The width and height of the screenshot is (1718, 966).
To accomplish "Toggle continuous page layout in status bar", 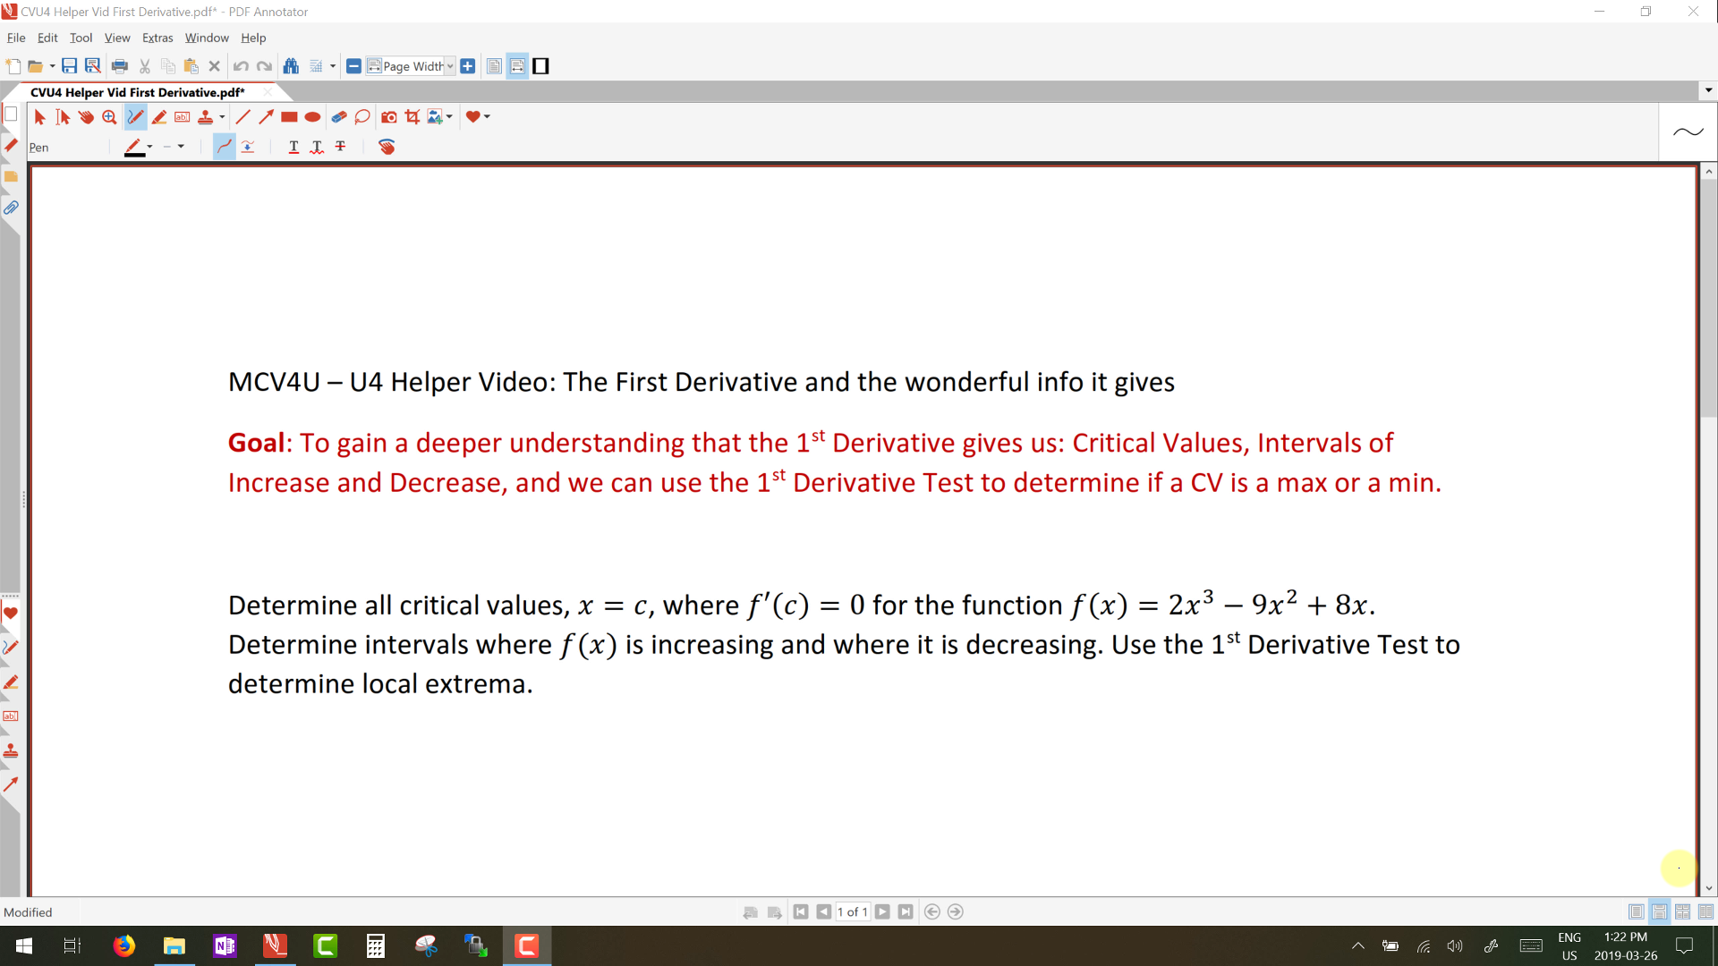I will 1659,911.
